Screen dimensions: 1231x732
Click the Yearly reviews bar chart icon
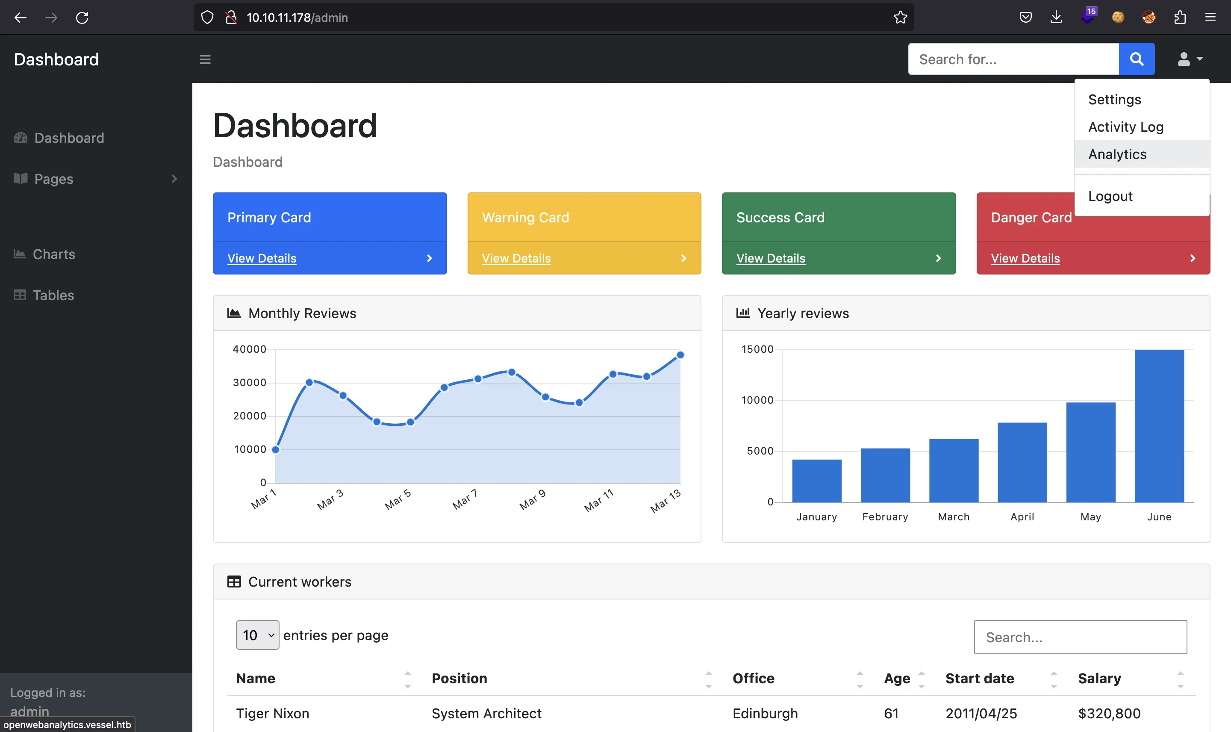pyautogui.click(x=743, y=313)
